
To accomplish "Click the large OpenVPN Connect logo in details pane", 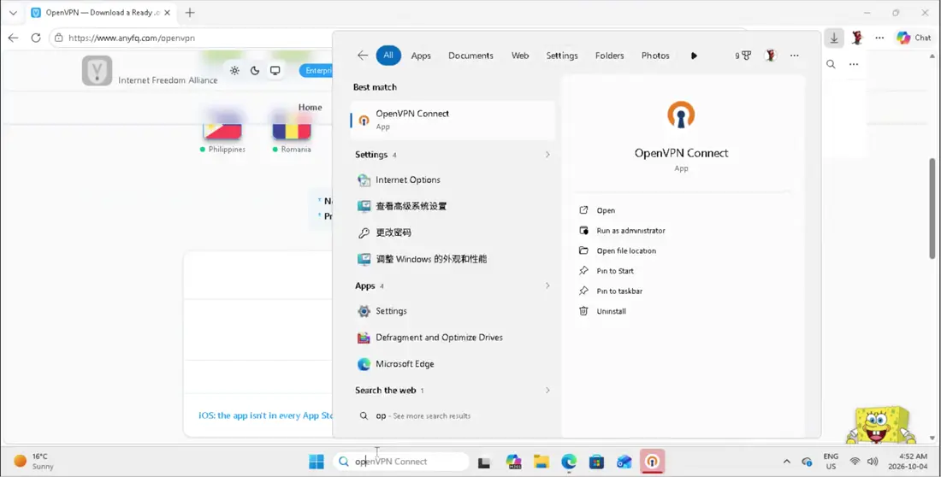I will coord(681,115).
